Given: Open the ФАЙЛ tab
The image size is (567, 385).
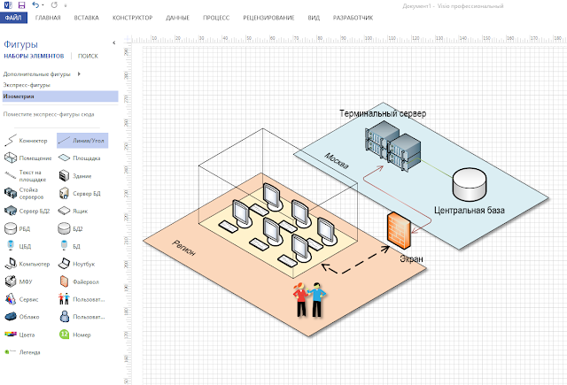Looking at the screenshot, I should click(13, 18).
